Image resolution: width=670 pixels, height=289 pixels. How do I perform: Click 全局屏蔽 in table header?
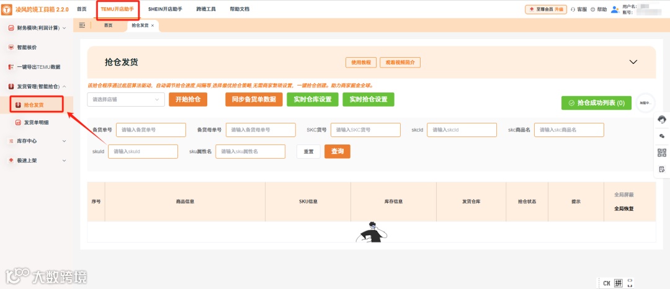[x=624, y=195]
